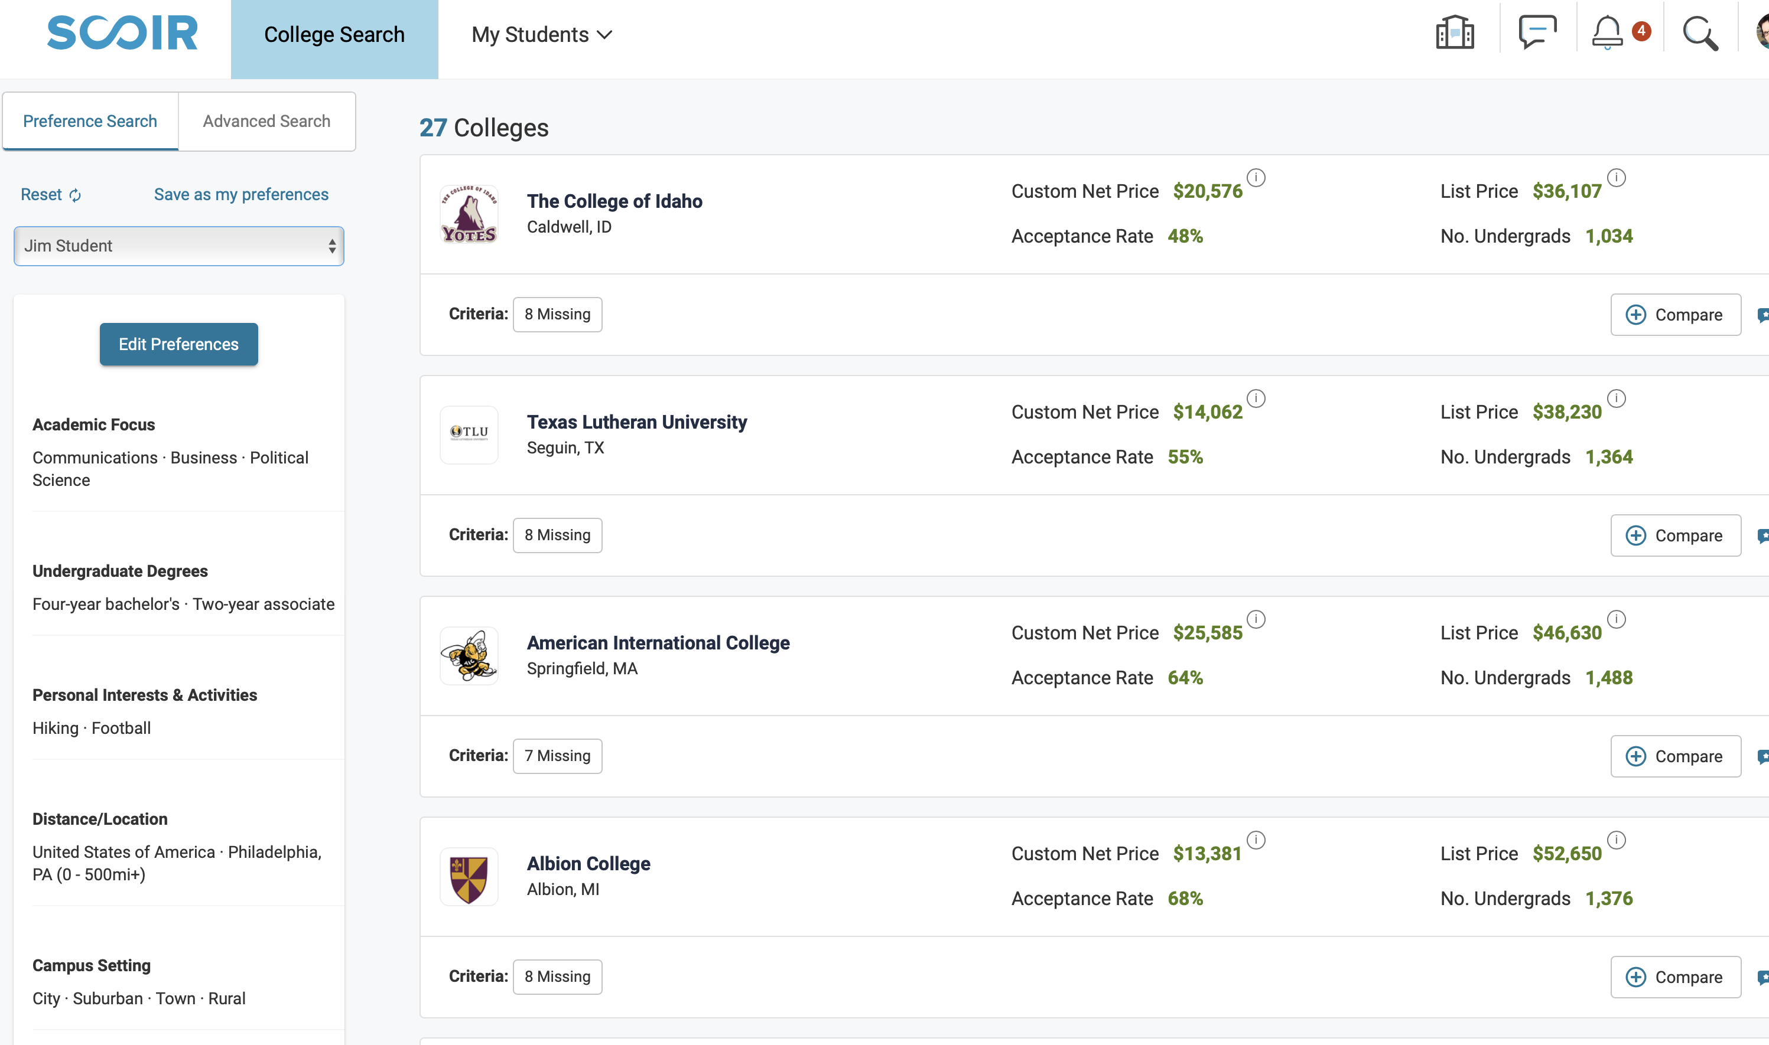The height and width of the screenshot is (1045, 1769).
Task: Click the Springfield, MA location text
Action: (x=582, y=668)
